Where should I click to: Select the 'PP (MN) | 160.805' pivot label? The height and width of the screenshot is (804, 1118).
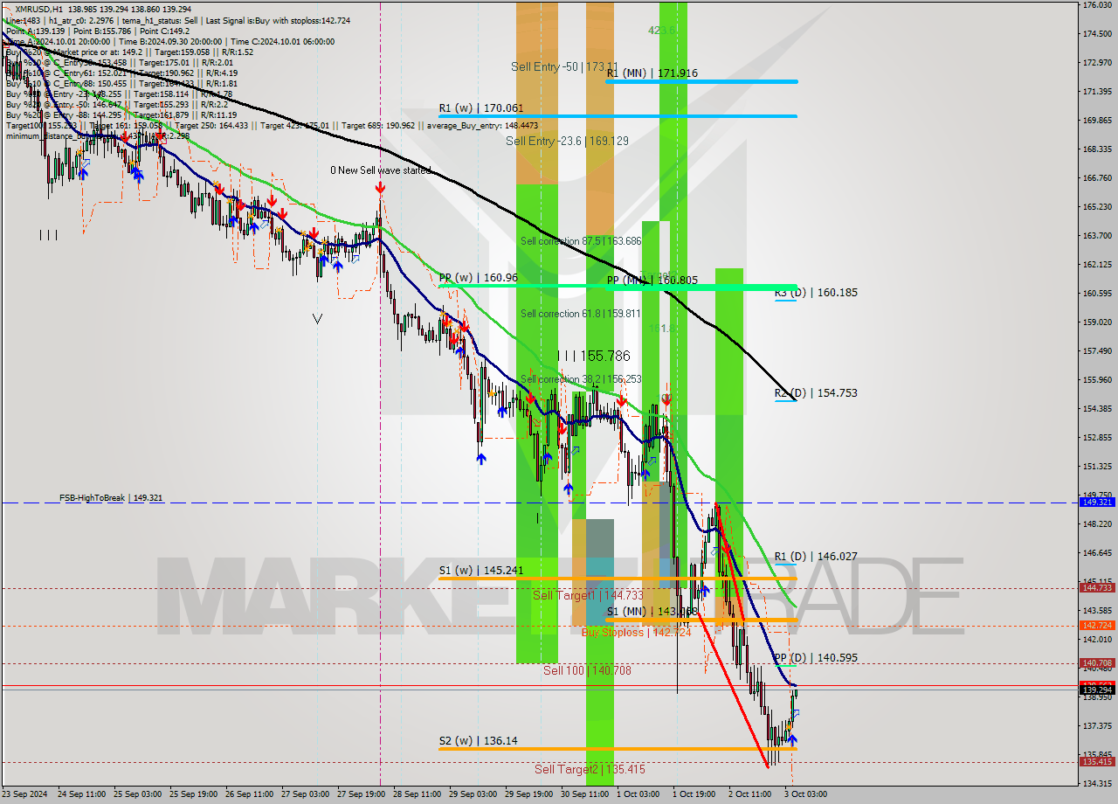click(x=652, y=281)
